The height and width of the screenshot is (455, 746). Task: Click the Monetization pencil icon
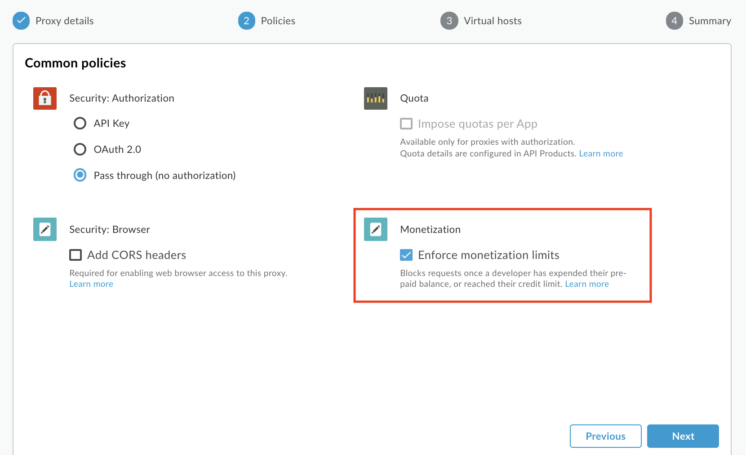375,229
